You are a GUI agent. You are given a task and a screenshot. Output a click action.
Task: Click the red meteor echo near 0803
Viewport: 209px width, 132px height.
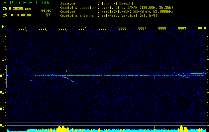tap(63, 77)
